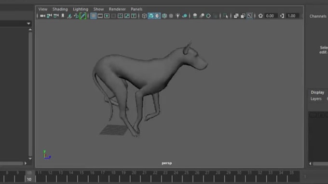Expand the left panel dropdown arrow
Viewport: 328px width, 184px height.
click(x=28, y=24)
